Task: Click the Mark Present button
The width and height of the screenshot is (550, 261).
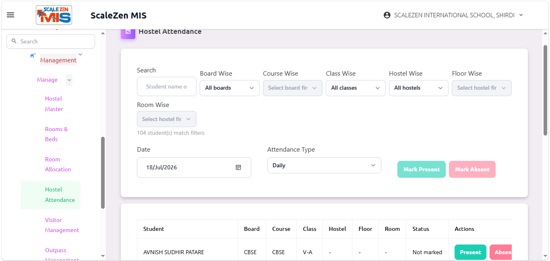Action: [422, 169]
